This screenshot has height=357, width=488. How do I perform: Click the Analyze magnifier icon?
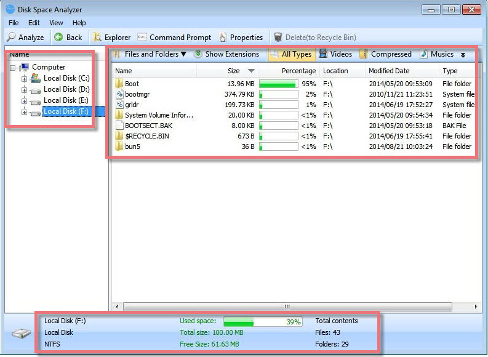point(10,38)
